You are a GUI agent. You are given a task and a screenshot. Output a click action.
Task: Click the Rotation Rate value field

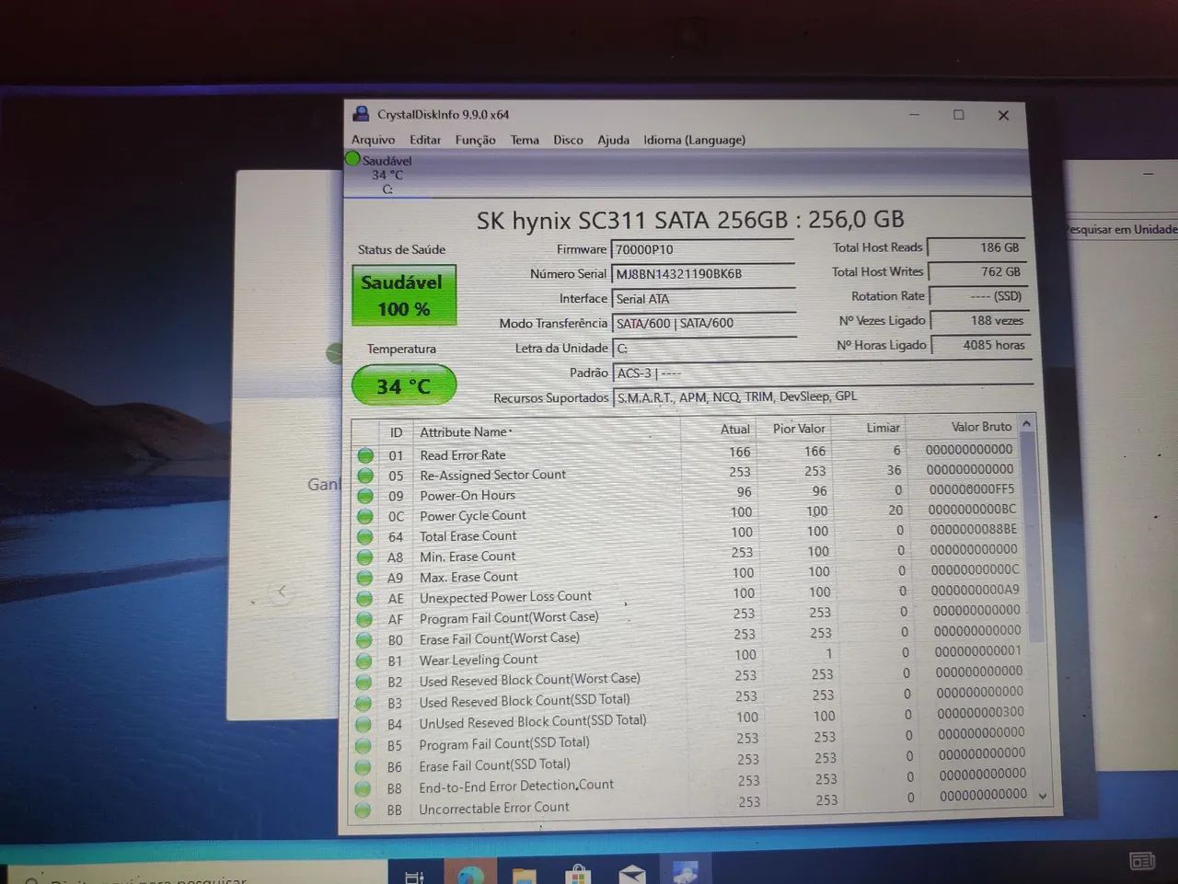click(x=978, y=296)
